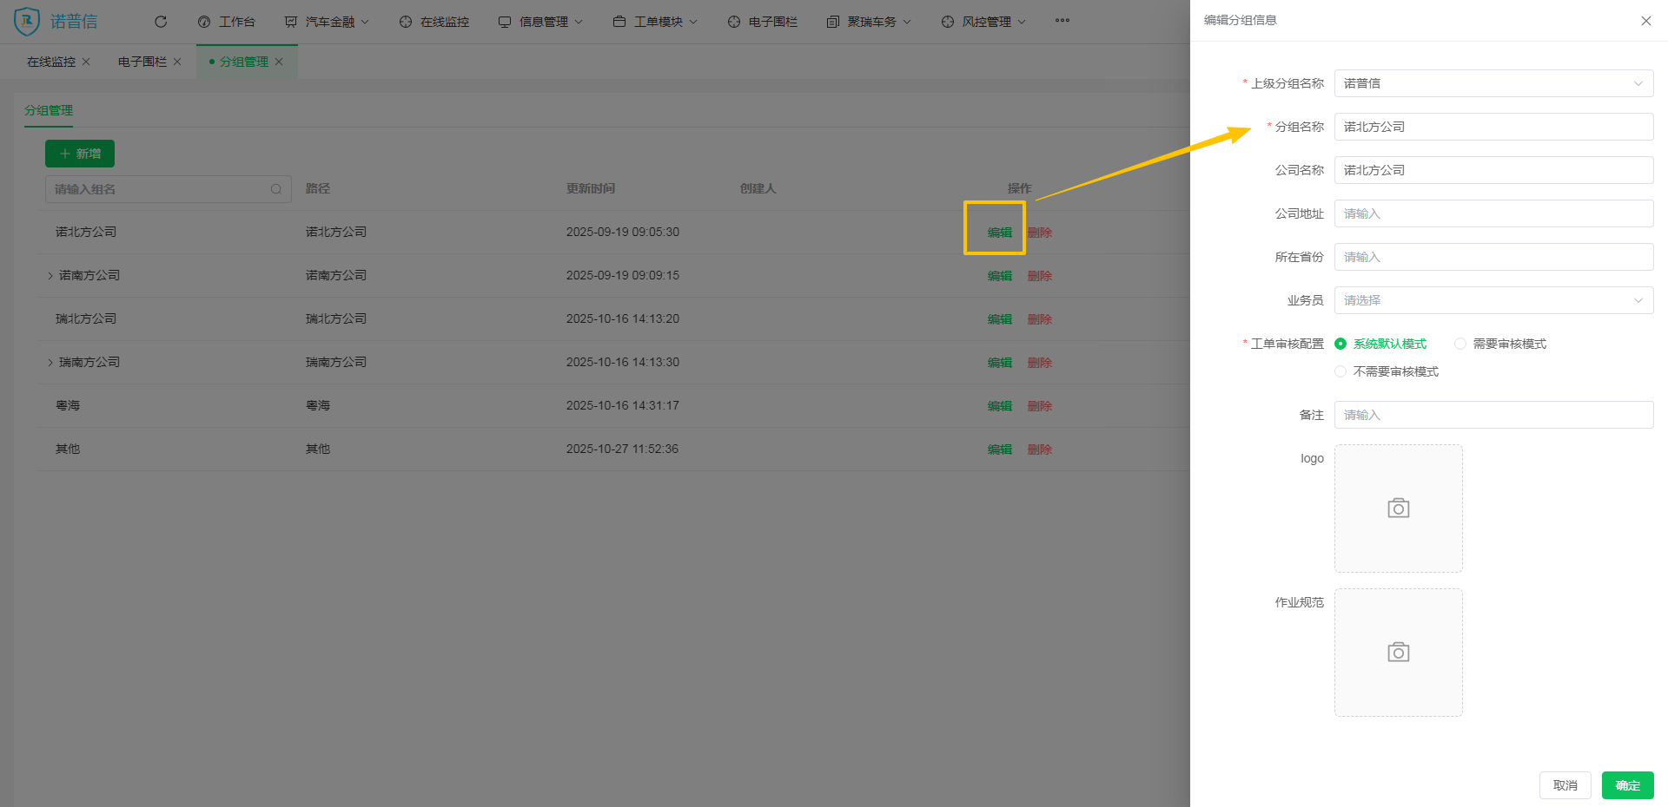Image resolution: width=1668 pixels, height=807 pixels.
Task: Close the 电子围栏 tab using its X
Action: 177,62
